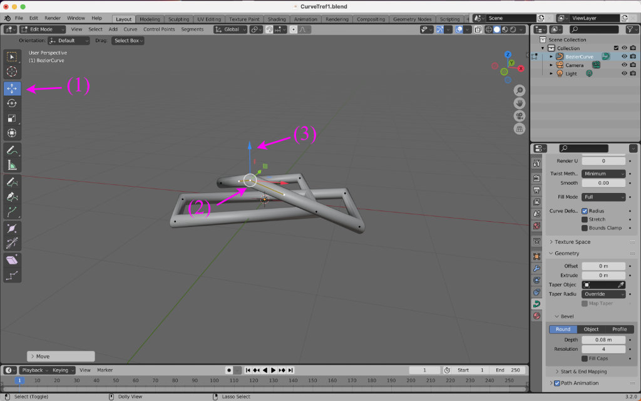The image size is (641, 401).
Task: Activate the Cursor tool
Action: point(12,71)
